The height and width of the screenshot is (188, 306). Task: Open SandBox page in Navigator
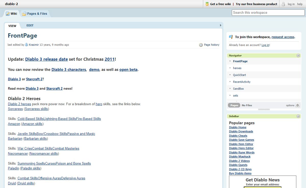click(238, 89)
